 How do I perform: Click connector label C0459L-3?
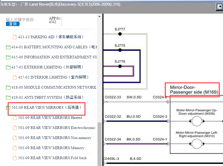(111, 159)
